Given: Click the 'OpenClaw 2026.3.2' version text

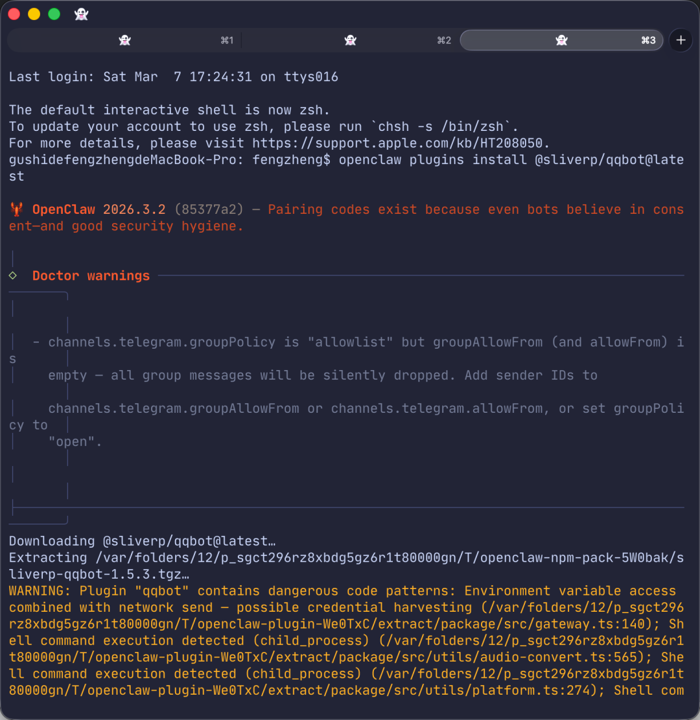Looking at the screenshot, I should point(99,209).
